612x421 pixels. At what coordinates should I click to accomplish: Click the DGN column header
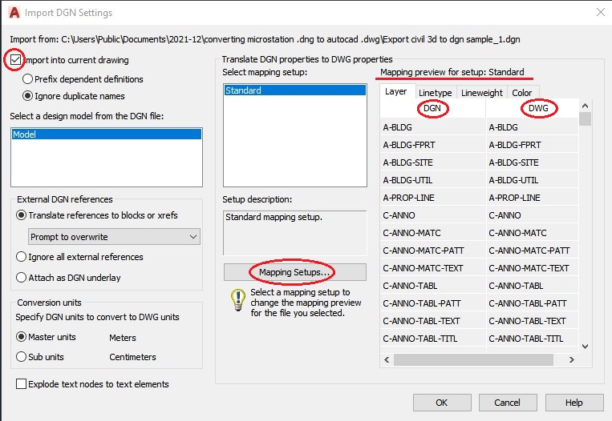coord(432,108)
